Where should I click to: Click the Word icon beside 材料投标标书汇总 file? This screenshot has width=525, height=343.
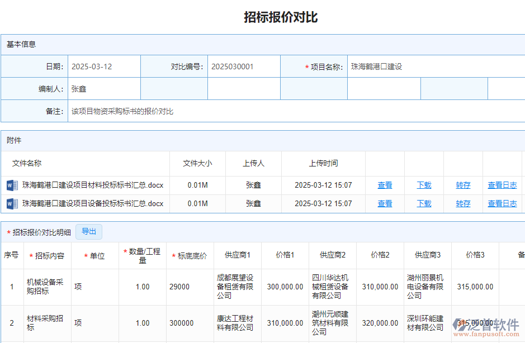click(x=12, y=185)
